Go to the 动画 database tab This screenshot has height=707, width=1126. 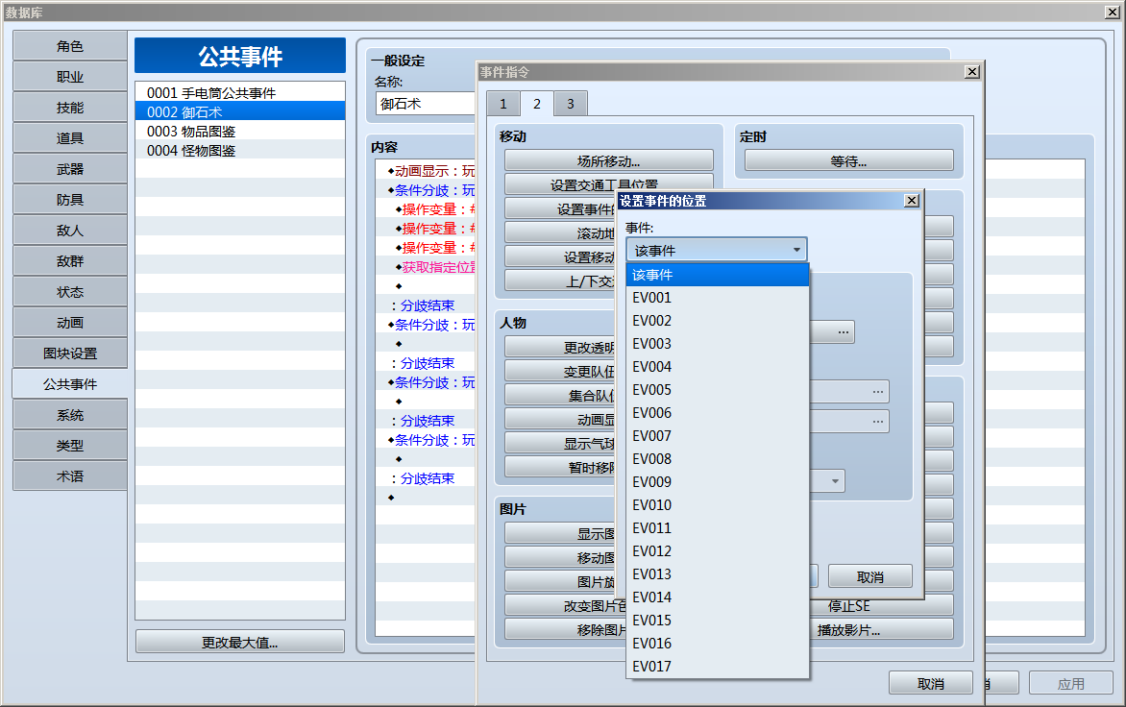[x=70, y=323]
